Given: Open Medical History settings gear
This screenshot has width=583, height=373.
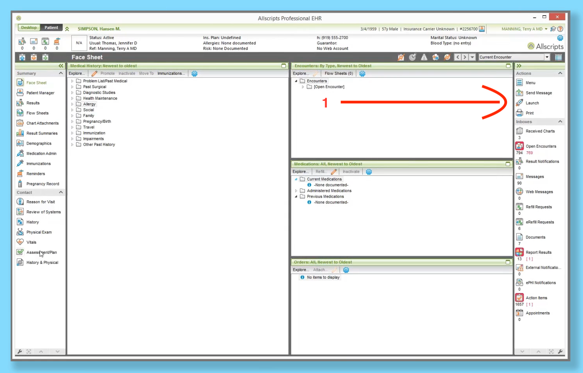Looking at the screenshot, I should [195, 74].
